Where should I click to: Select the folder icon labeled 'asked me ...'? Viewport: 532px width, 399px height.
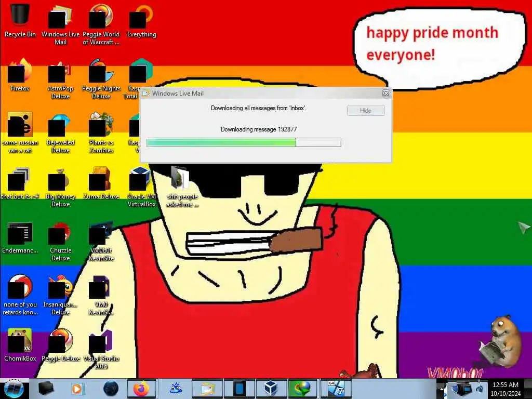[x=182, y=187]
